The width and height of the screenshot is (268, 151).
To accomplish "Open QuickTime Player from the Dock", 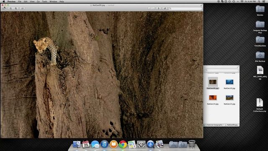I will [x=150, y=144].
